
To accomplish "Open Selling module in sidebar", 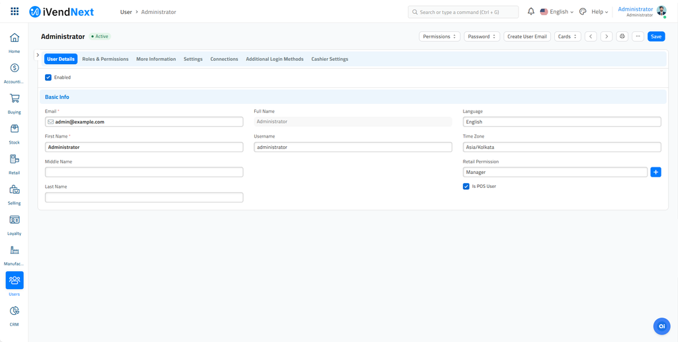I will coord(15,194).
